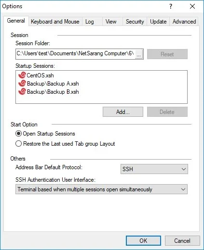204x250 pixels.
Task: Click the Add... button
Action: point(123,112)
